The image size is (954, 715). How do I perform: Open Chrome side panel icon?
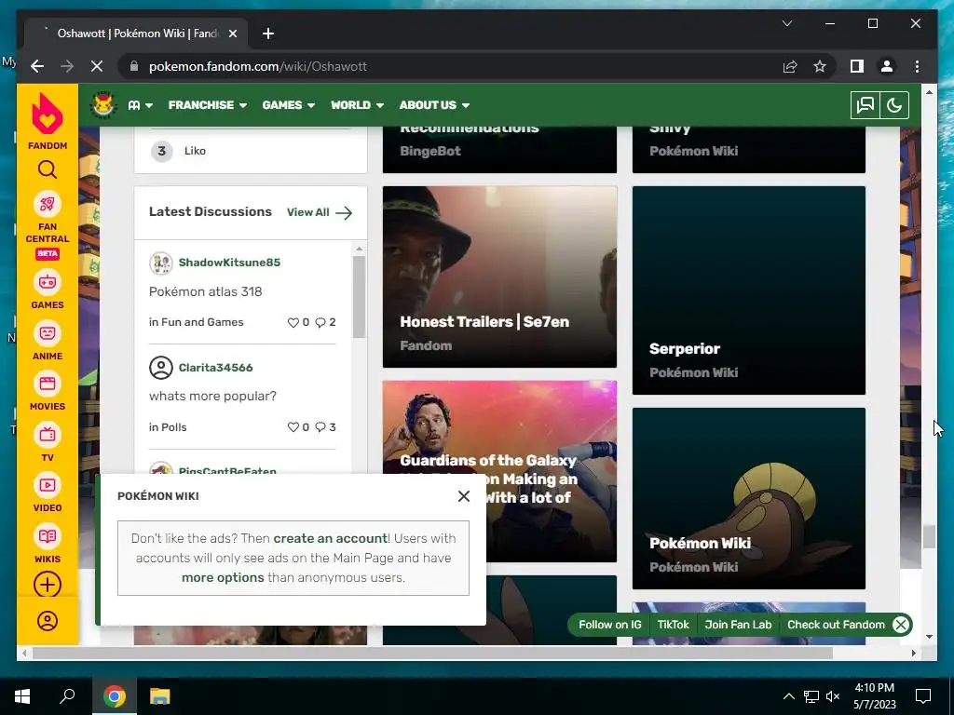click(x=857, y=66)
